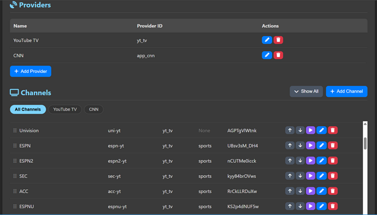Move ESPN channel down
Viewport: 377px width, 215px height.
click(300, 145)
